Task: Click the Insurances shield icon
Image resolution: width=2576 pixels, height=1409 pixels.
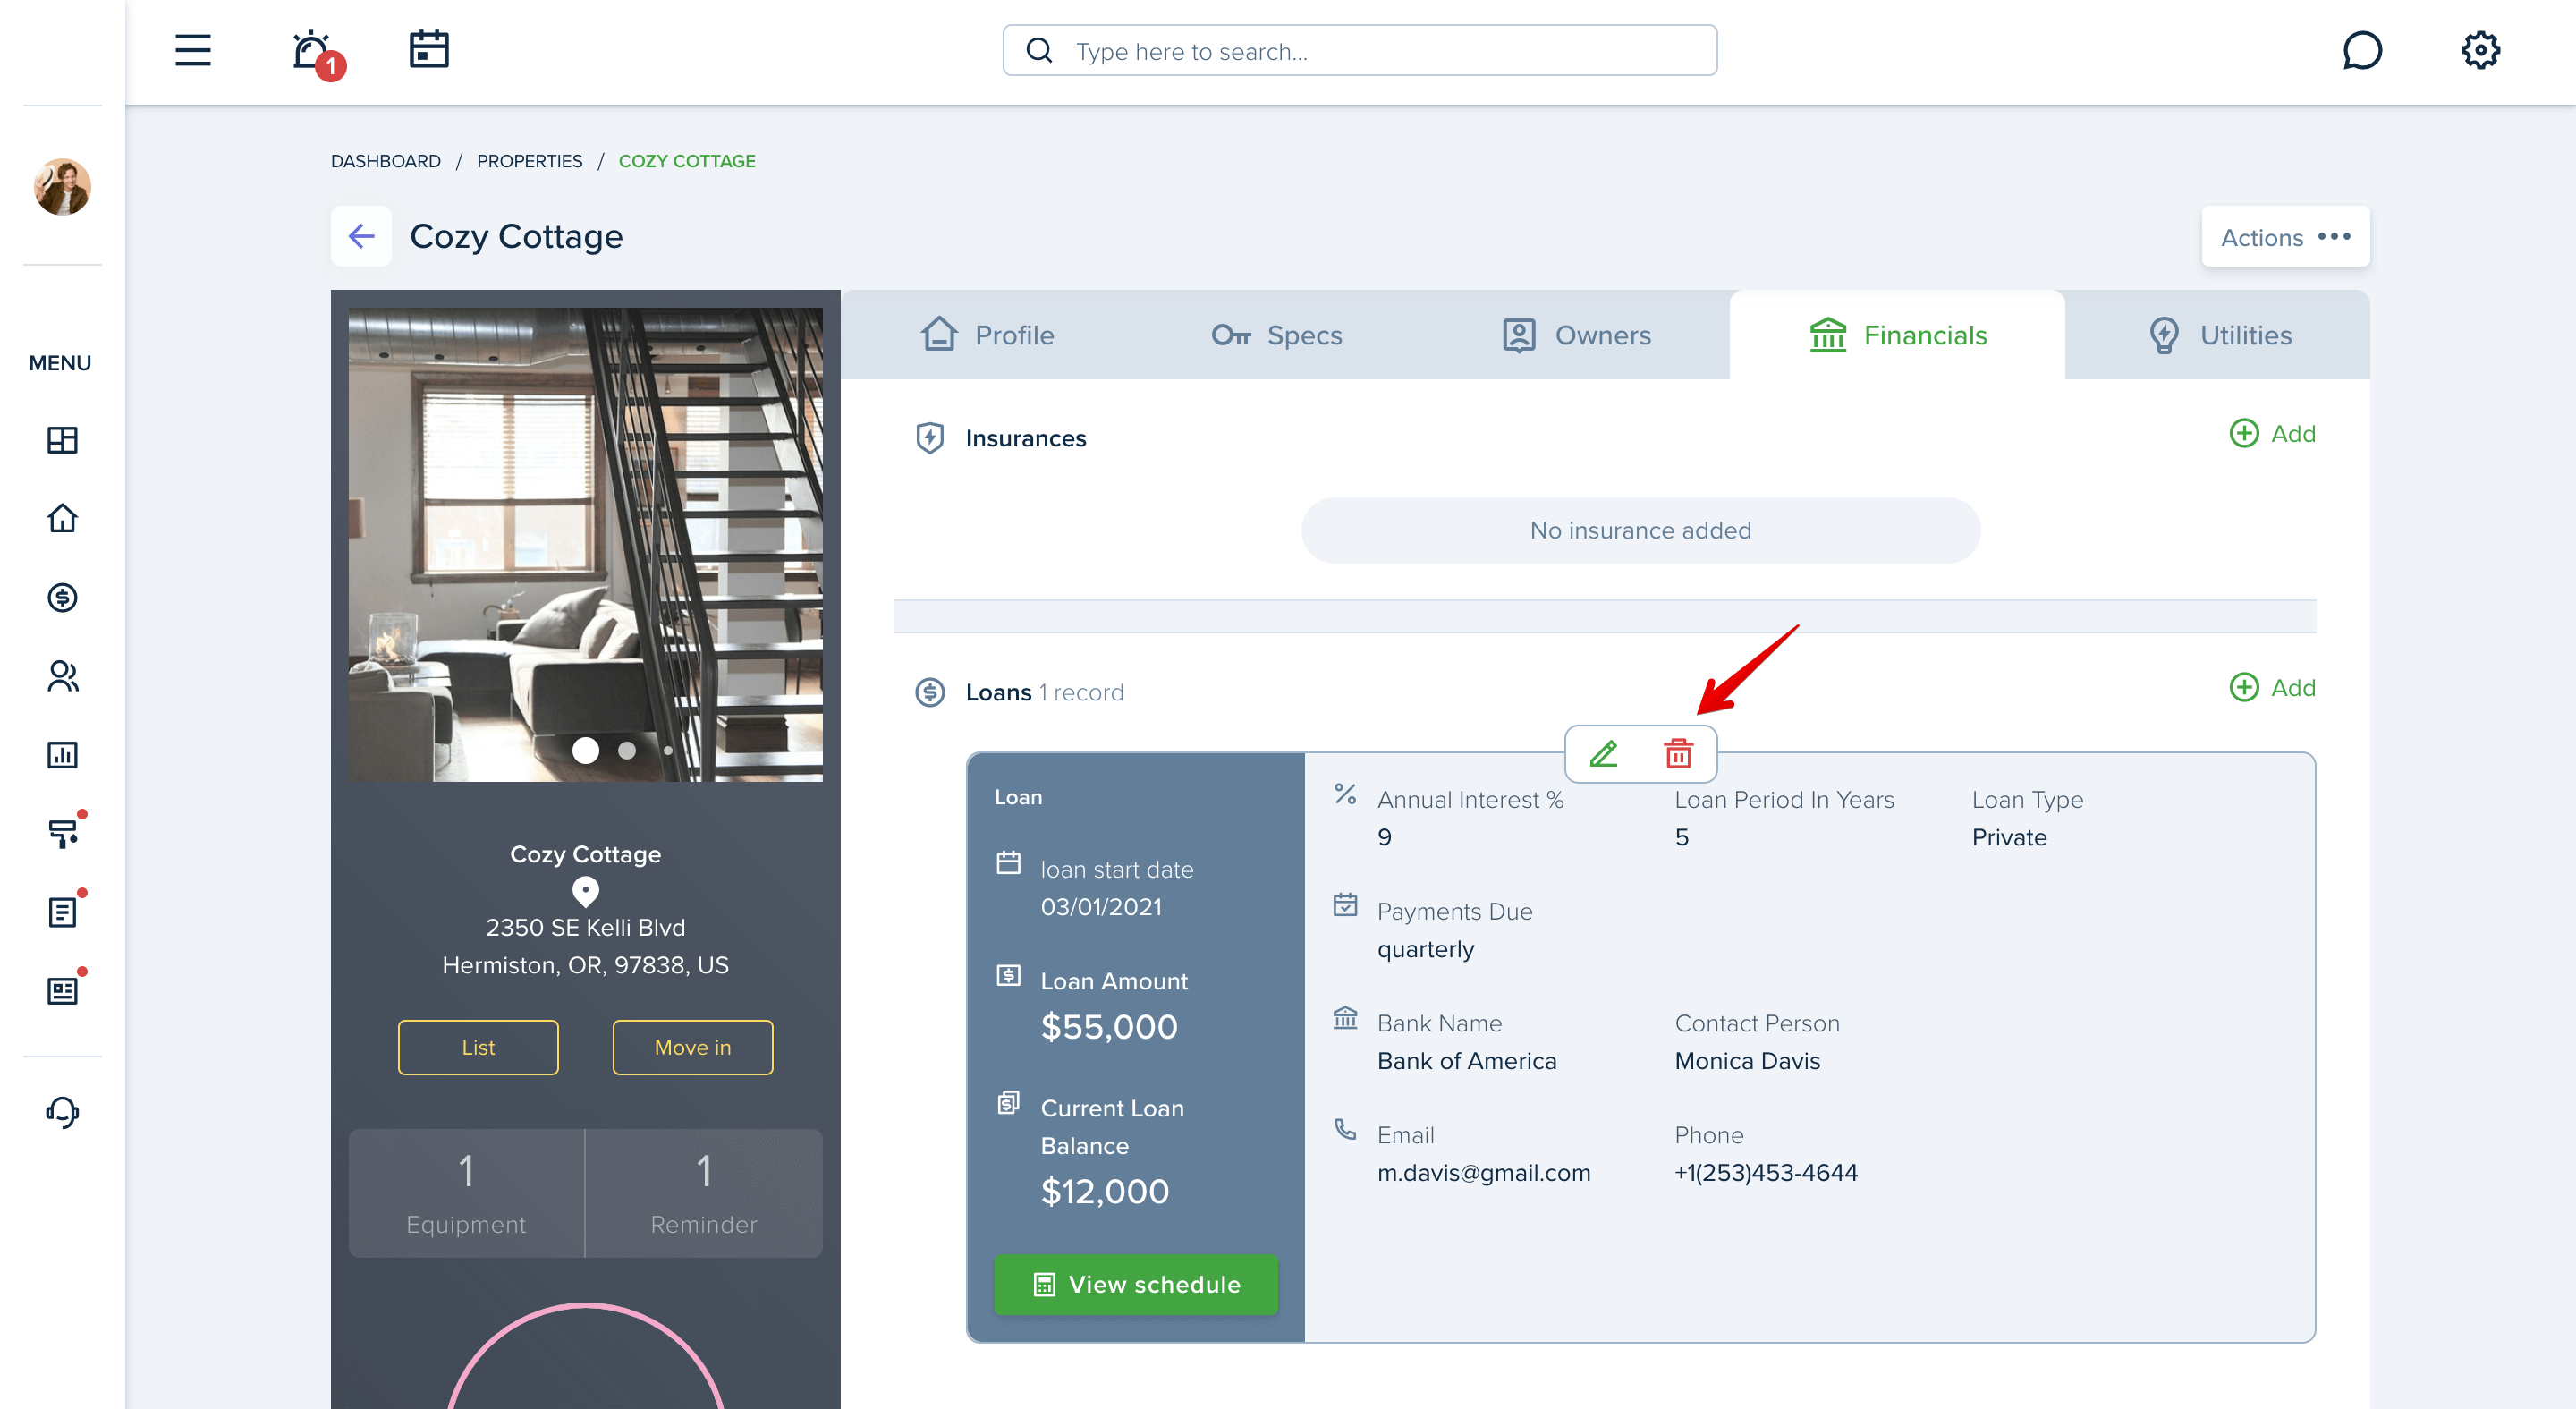Action: pyautogui.click(x=930, y=438)
